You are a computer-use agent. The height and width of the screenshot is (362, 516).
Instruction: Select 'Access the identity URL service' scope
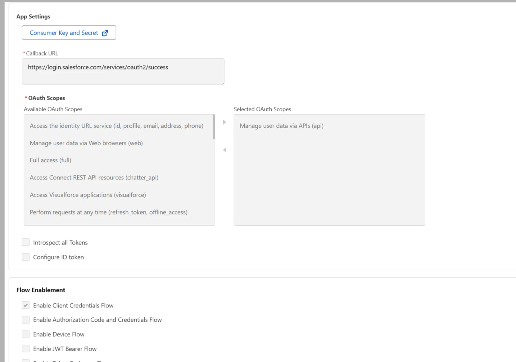pyautogui.click(x=116, y=126)
